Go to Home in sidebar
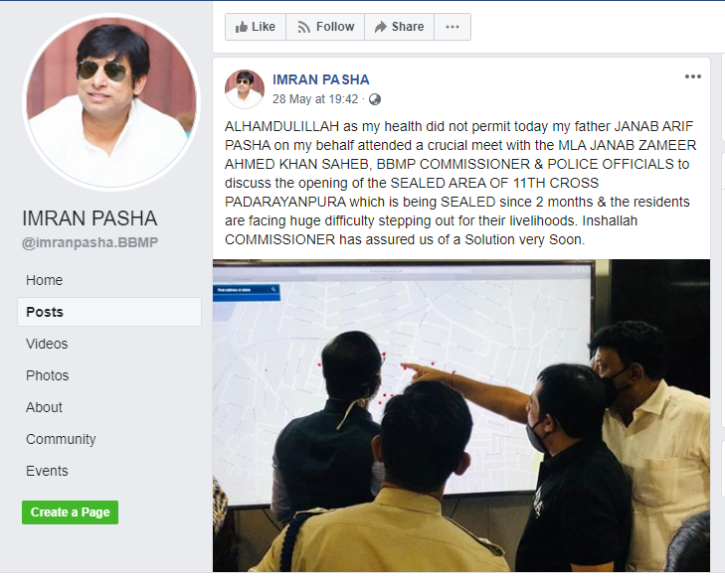This screenshot has height=577, width=725. (44, 280)
